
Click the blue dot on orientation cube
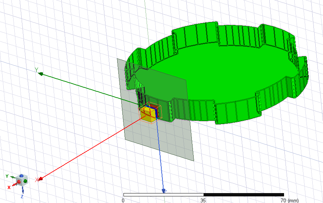tap(21, 176)
